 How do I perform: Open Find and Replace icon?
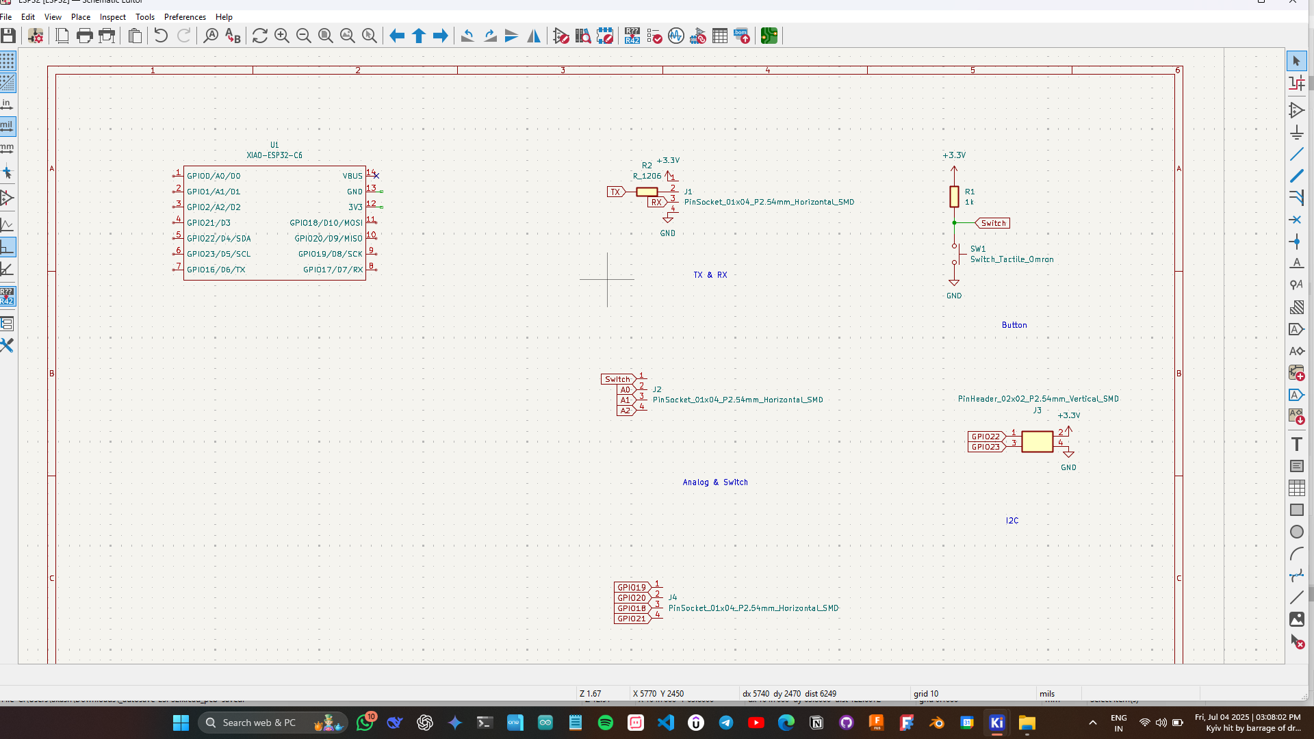click(x=233, y=36)
